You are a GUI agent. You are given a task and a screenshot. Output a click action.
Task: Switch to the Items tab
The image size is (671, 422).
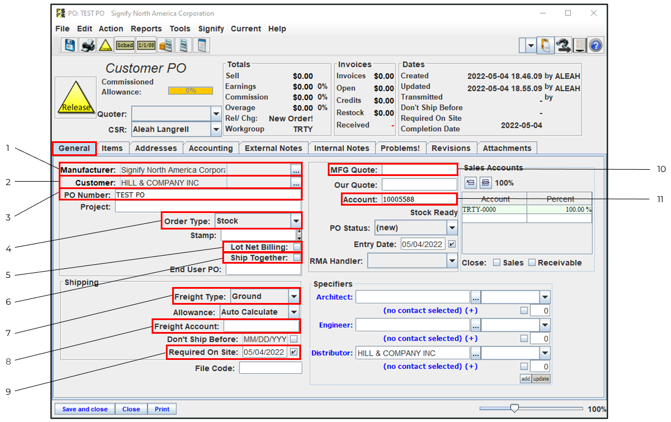(x=112, y=149)
